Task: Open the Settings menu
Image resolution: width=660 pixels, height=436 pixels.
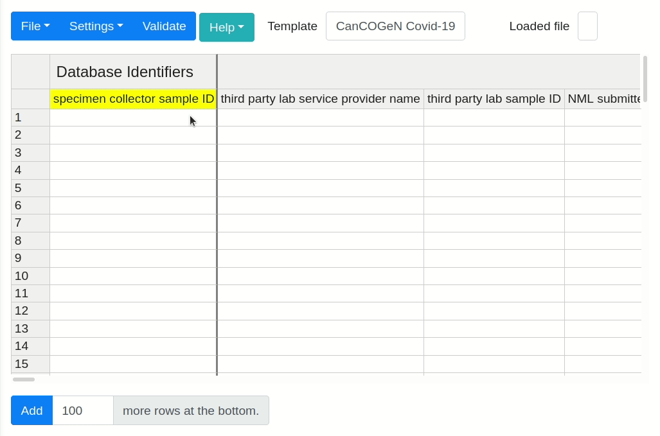Action: [x=95, y=26]
